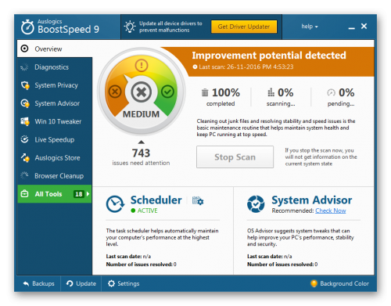Click the Scheduler clock icon

pyautogui.click(x=115, y=204)
